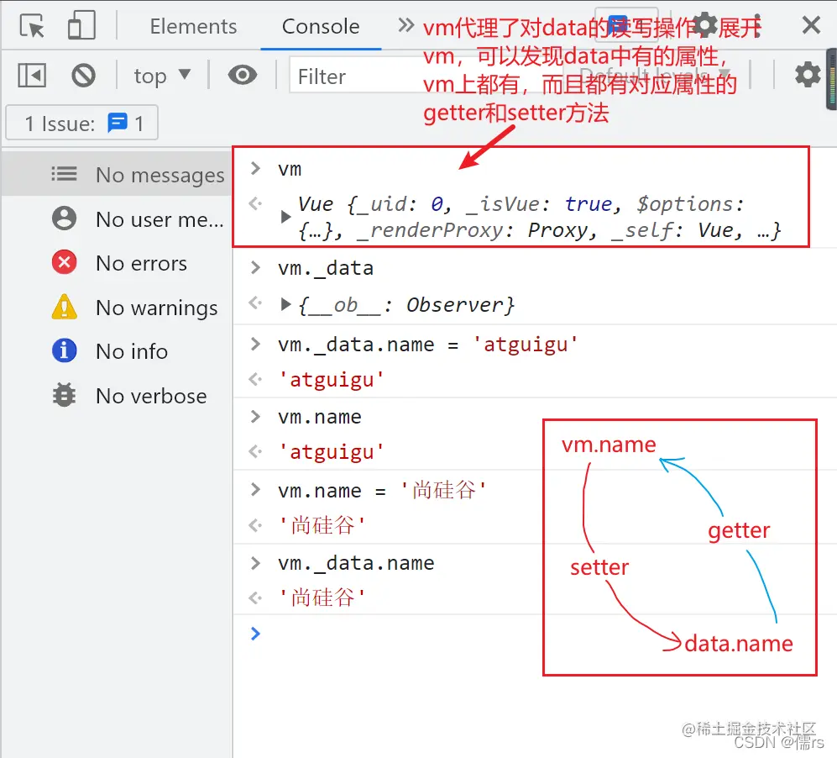Click the vm.name = '尚硅谷' line
837x758 pixels.
coord(382,491)
